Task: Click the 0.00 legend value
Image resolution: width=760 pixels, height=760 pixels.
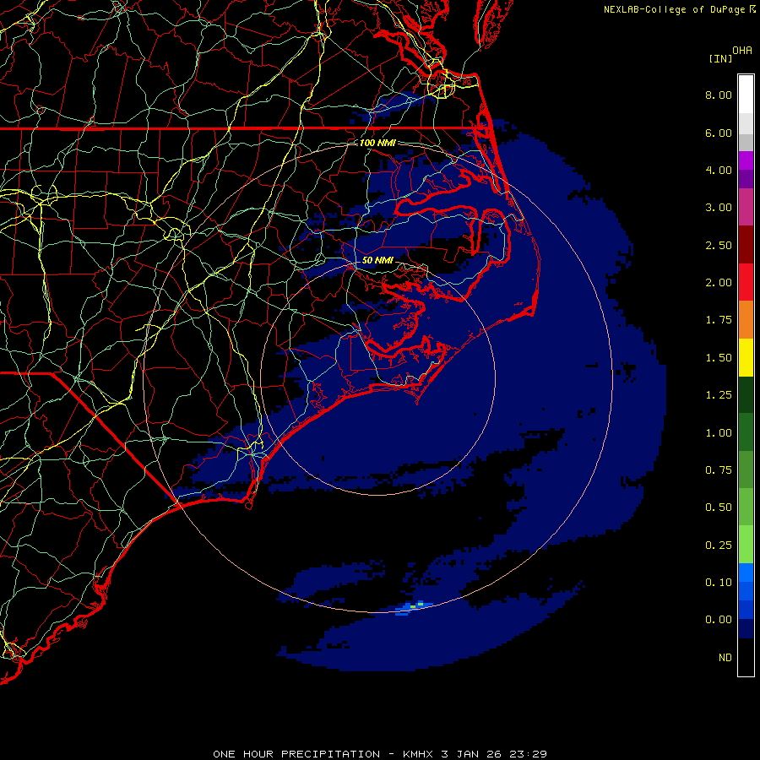Action: 719,620
